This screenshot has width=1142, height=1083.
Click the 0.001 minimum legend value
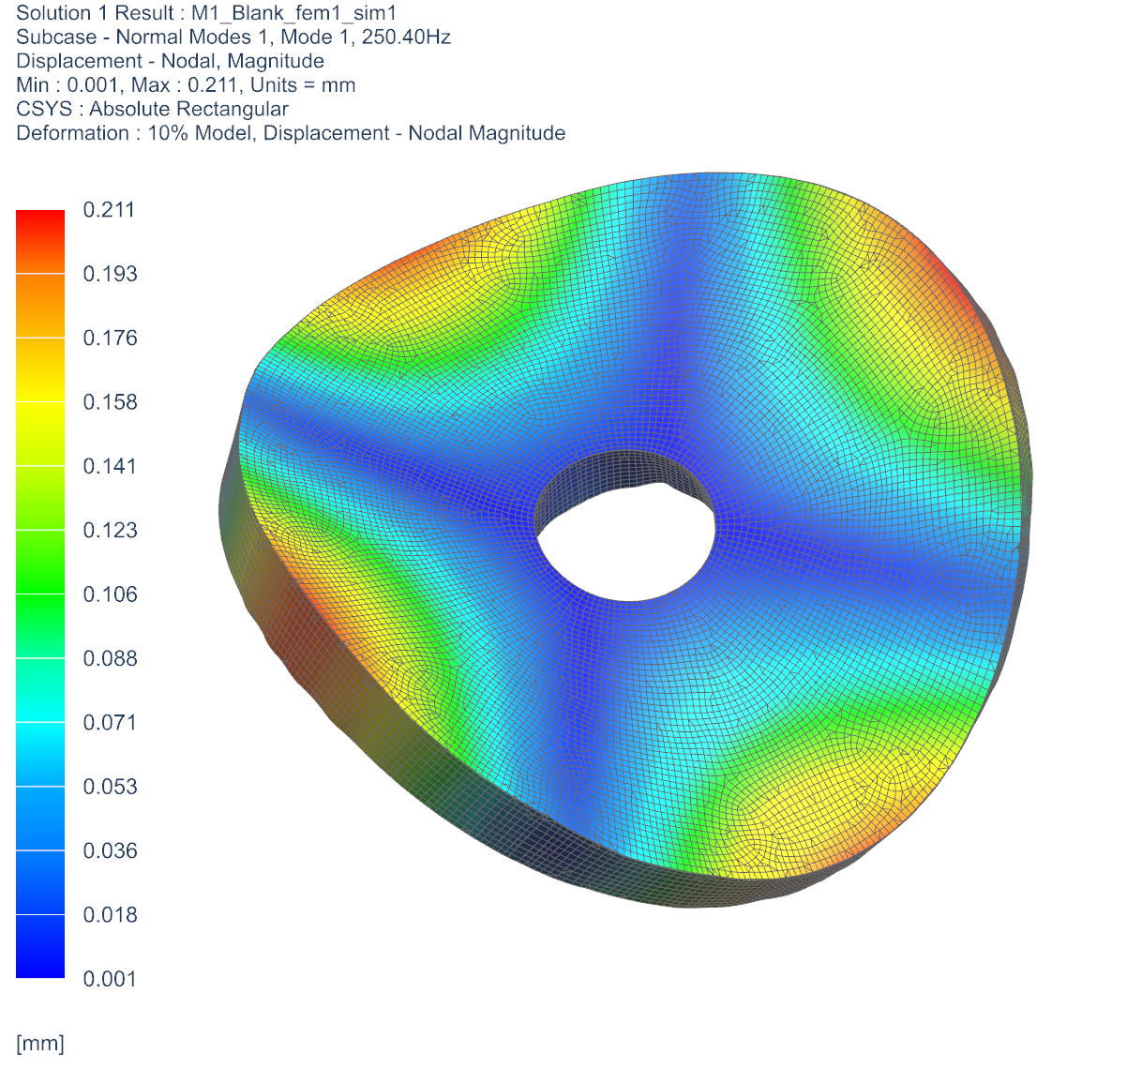pyautogui.click(x=109, y=979)
